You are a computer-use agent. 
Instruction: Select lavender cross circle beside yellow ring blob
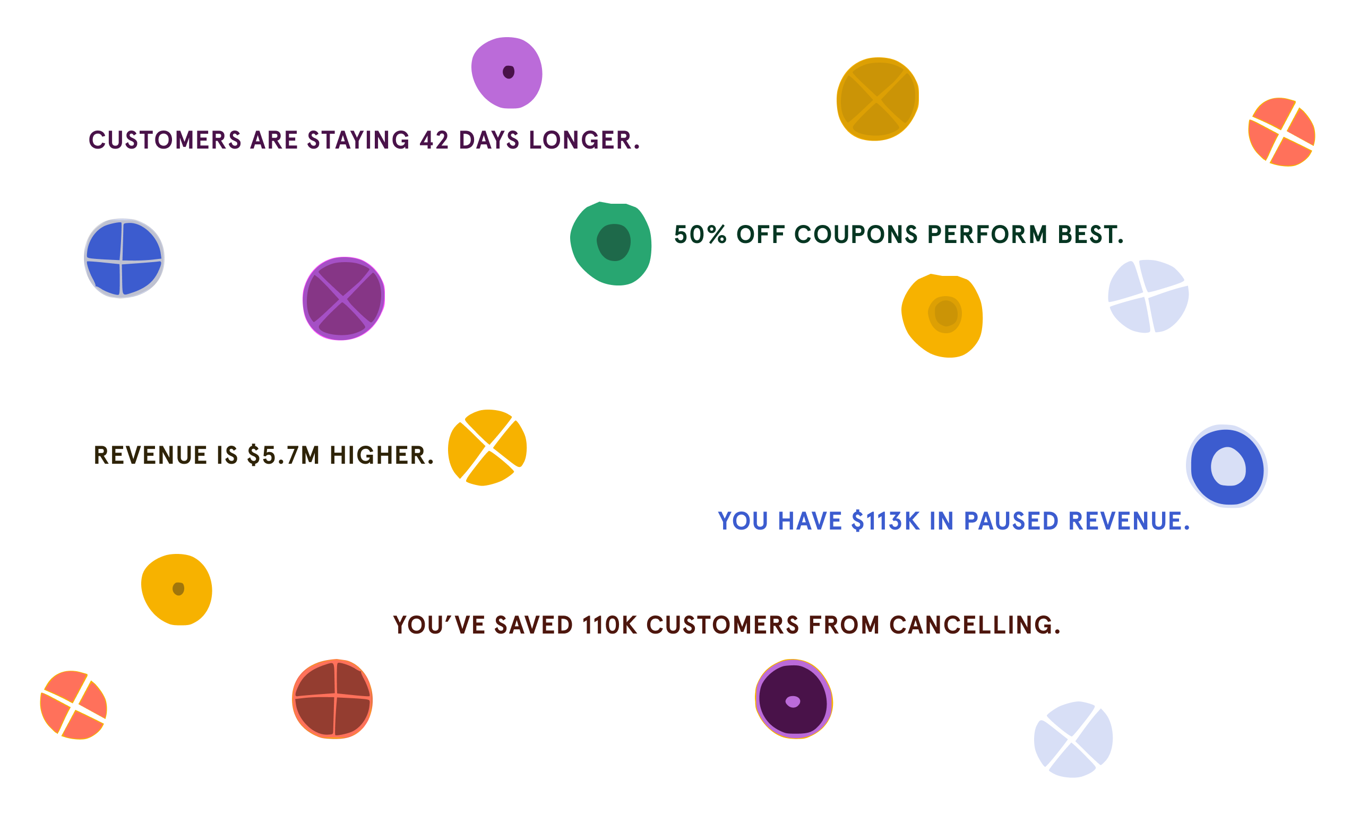point(1148,297)
